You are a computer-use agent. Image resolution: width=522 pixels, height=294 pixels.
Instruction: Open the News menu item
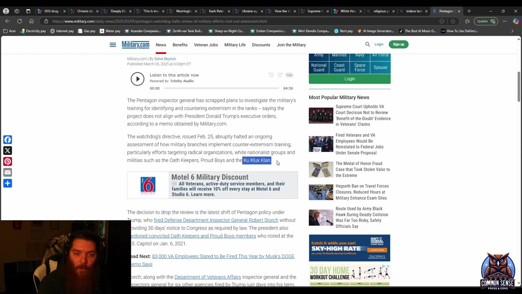[x=161, y=45]
